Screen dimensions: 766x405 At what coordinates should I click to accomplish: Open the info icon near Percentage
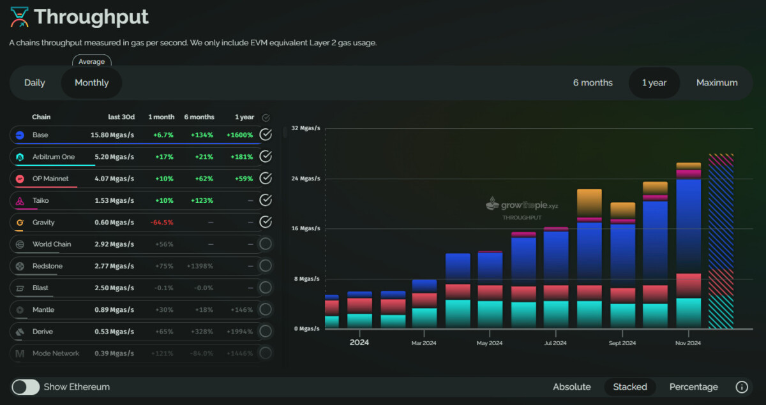742,387
